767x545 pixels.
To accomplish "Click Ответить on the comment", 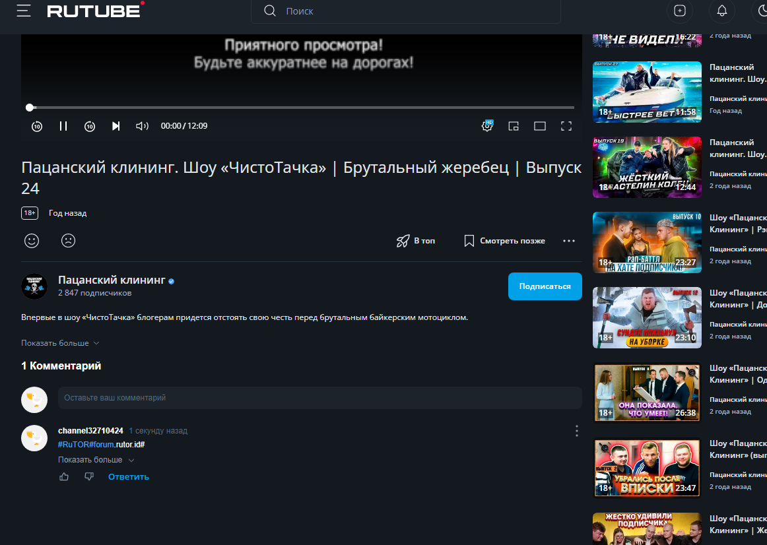I will 129,476.
